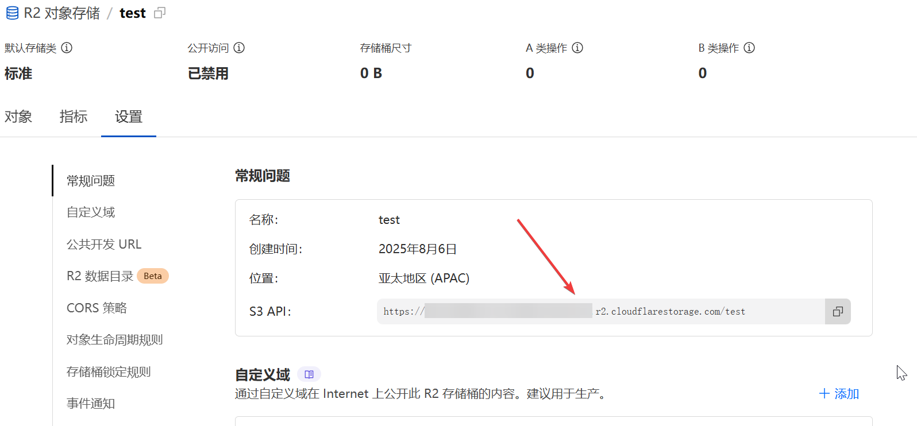Viewport: 917px width, 426px height.
Task: Show info for A 类操作
Action: point(577,48)
